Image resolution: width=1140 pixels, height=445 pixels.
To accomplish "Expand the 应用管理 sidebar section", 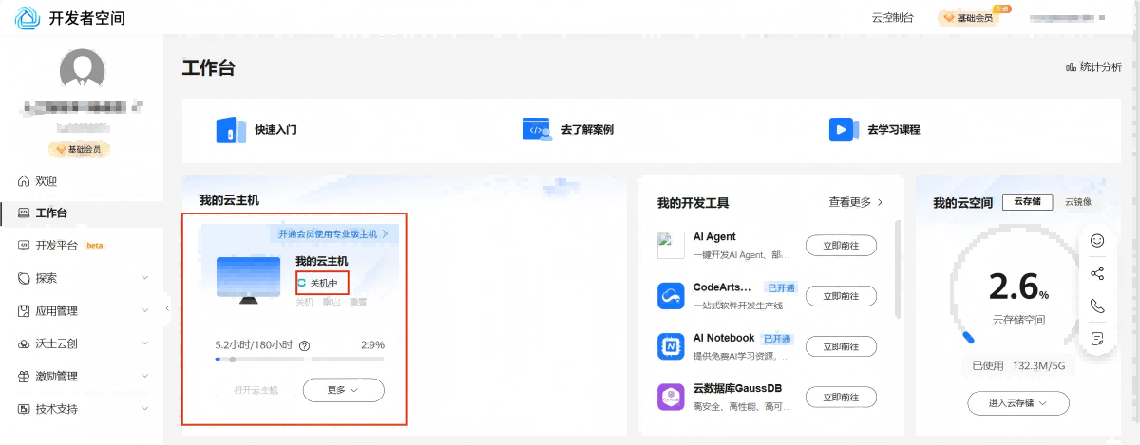I will [83, 311].
